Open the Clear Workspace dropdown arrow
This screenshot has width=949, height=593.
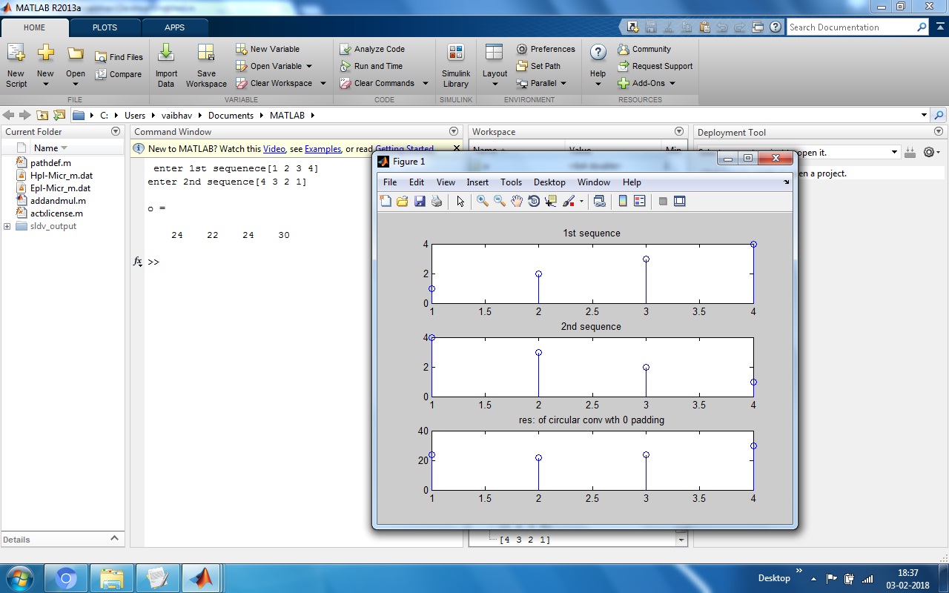[x=323, y=83]
